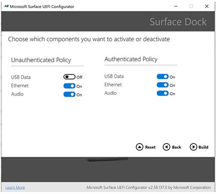Switch off Authenticated Policy USB Data
This screenshot has width=216, height=194.
163,77
